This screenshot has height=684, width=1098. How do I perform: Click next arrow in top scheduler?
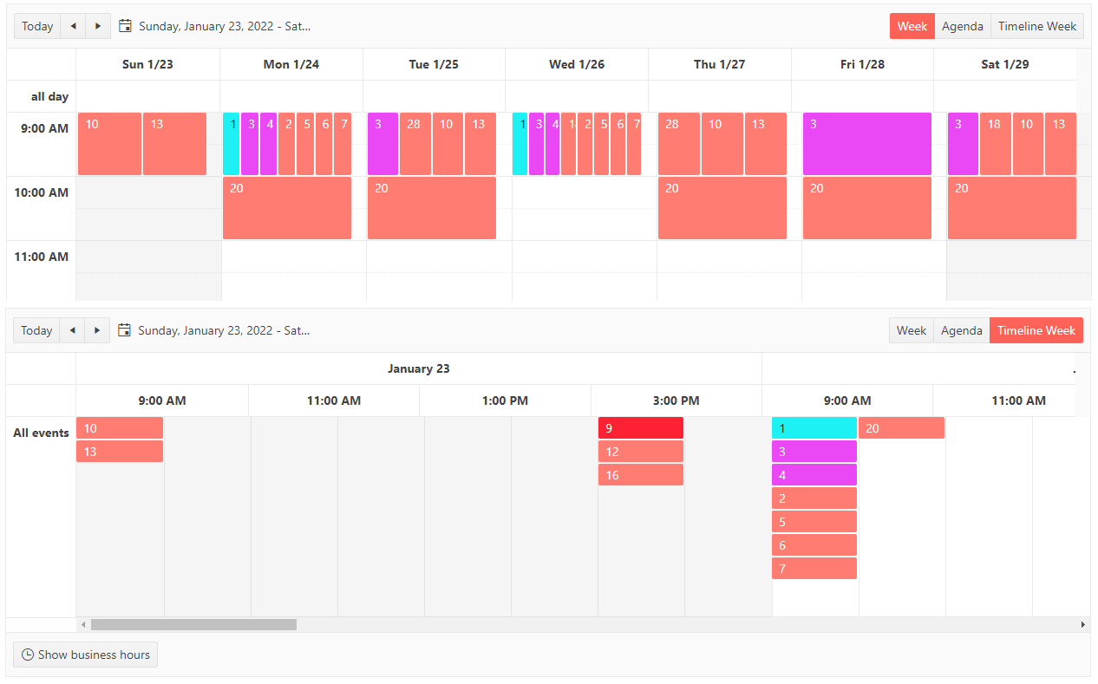coord(98,26)
